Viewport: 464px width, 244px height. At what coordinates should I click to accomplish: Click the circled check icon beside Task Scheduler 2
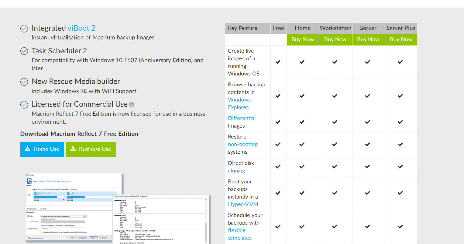[24, 51]
